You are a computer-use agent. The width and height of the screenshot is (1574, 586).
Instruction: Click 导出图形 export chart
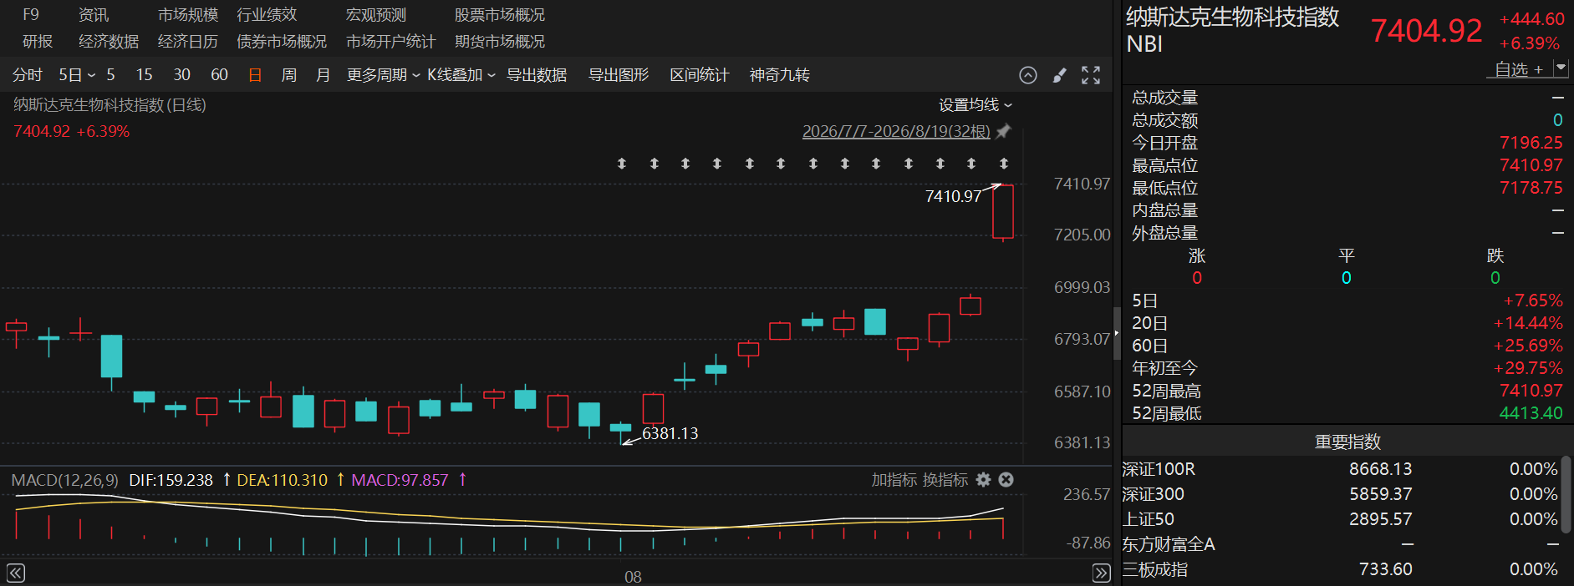tap(619, 75)
